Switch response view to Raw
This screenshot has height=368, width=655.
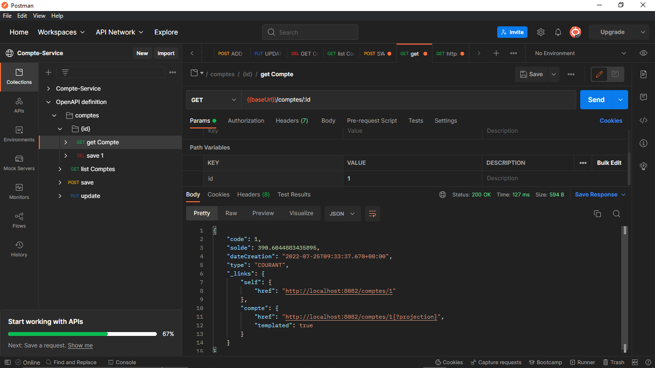pos(231,213)
